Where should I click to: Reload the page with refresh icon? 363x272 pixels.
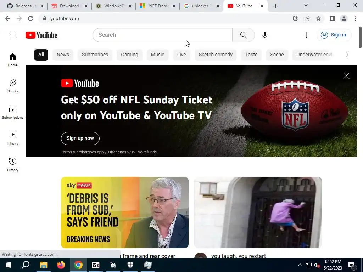[x=30, y=18]
